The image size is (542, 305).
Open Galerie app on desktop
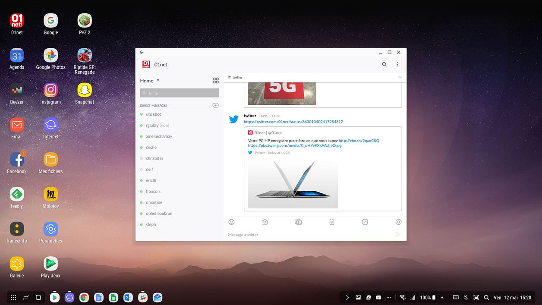(17, 264)
